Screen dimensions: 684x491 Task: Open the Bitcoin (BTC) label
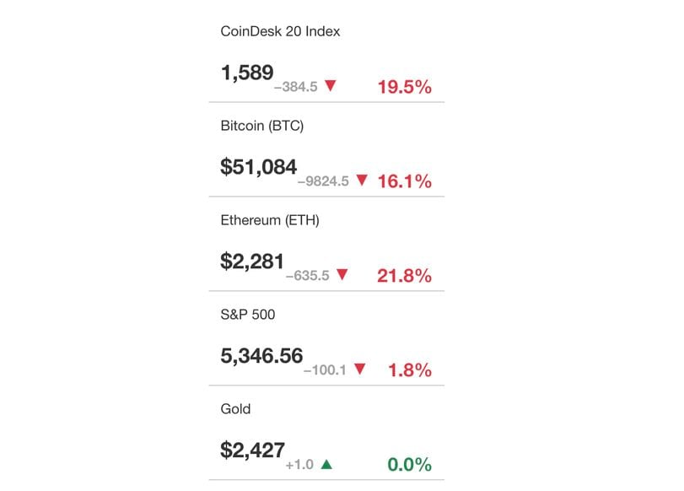coord(262,127)
